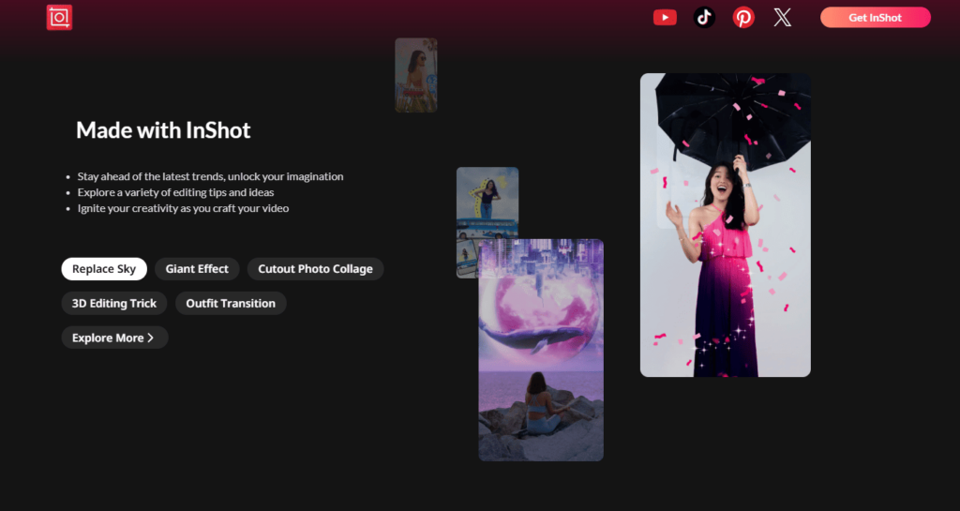Select the Giant Effect tab
This screenshot has height=511, width=960.
[x=197, y=269]
